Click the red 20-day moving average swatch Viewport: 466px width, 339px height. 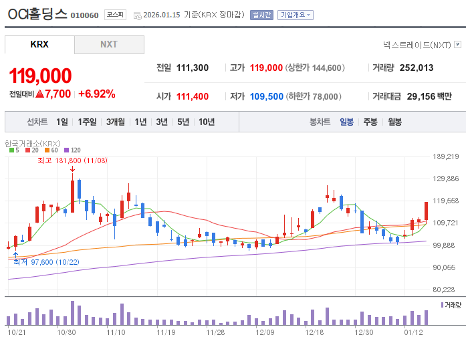coord(27,150)
